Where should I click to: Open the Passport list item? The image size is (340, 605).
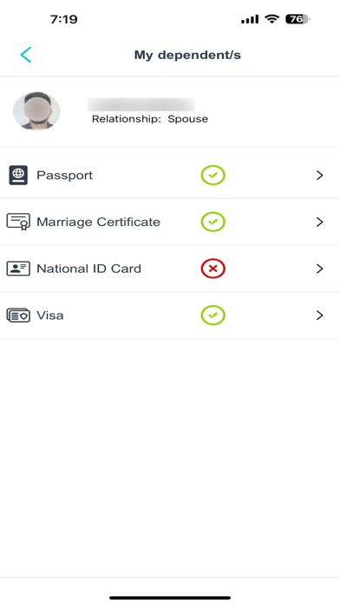170,176
